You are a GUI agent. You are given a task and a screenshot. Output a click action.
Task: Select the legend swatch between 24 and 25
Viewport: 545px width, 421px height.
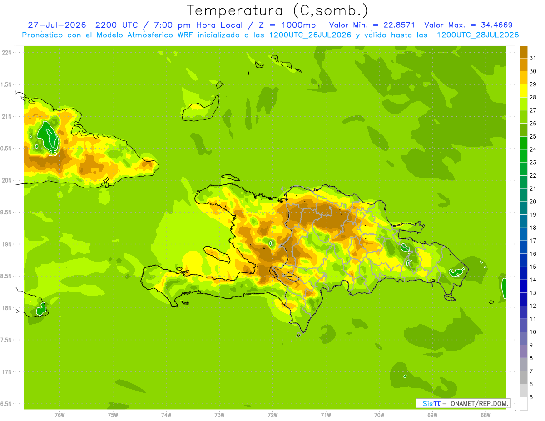524,143
